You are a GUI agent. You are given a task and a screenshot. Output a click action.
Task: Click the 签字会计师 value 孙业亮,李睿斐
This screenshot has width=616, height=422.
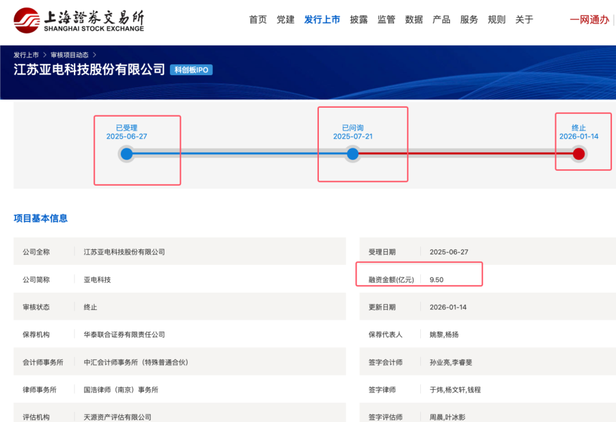(451, 362)
